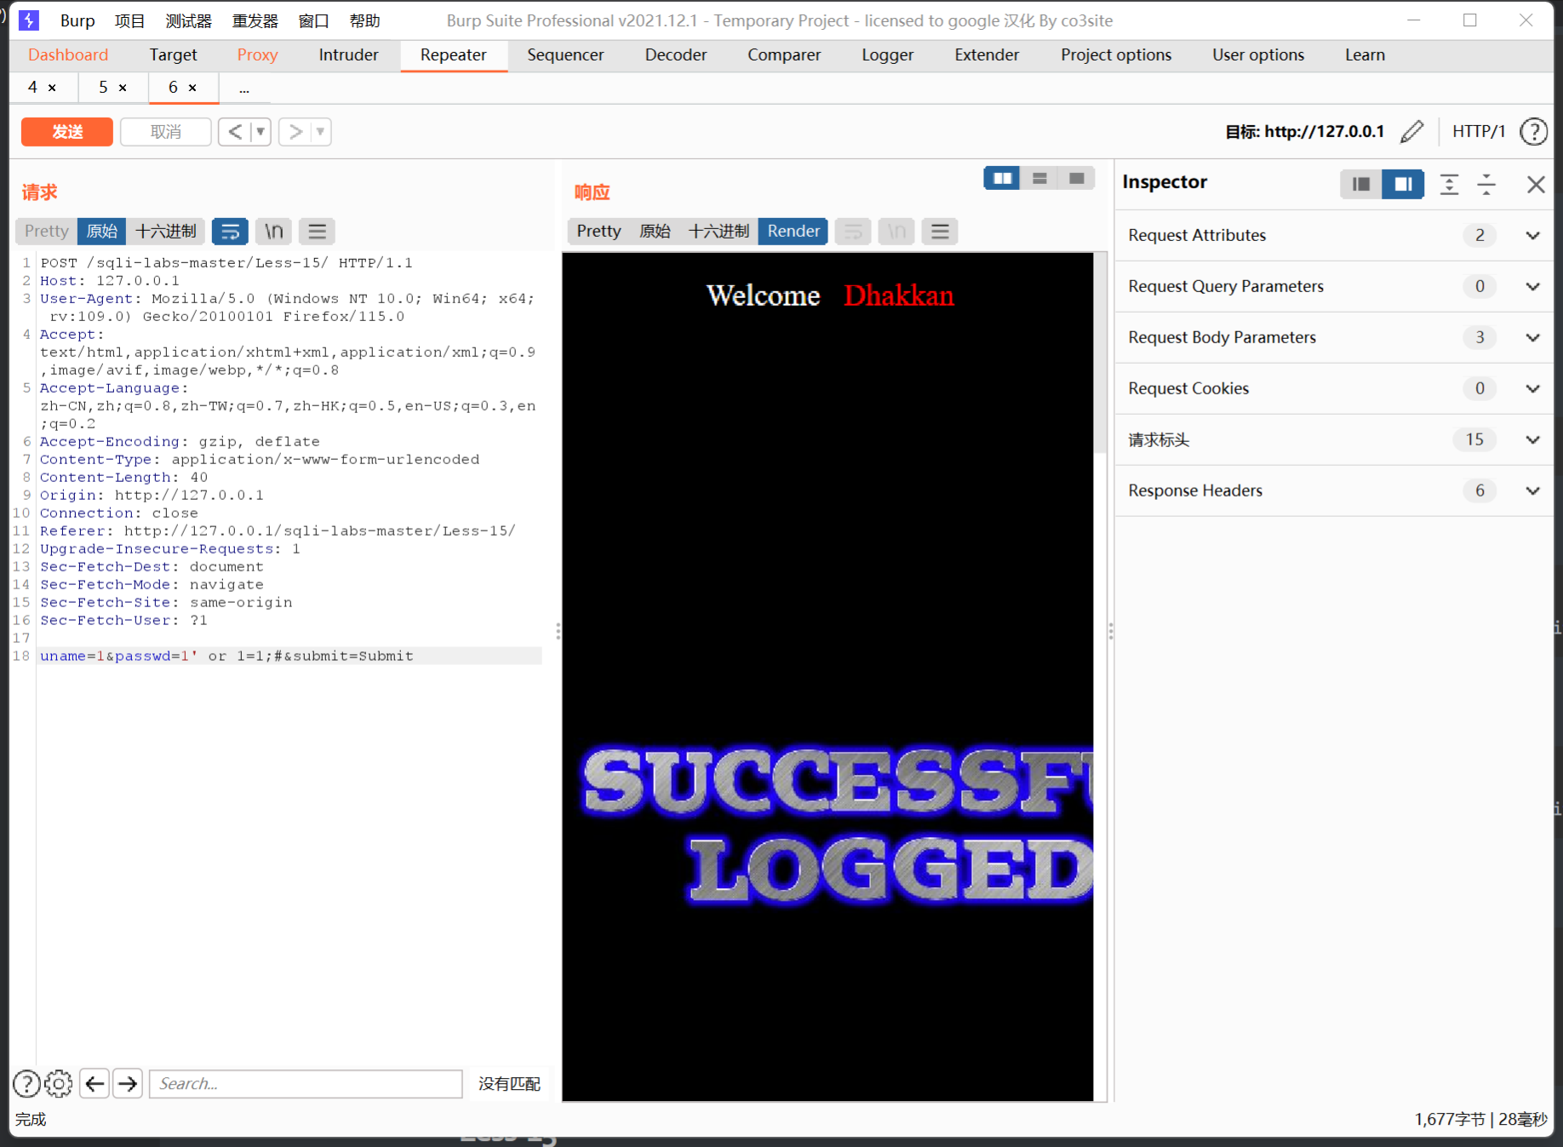Switch response view to 十六进制 hex
Screen dimensions: 1563x1147
[719, 231]
